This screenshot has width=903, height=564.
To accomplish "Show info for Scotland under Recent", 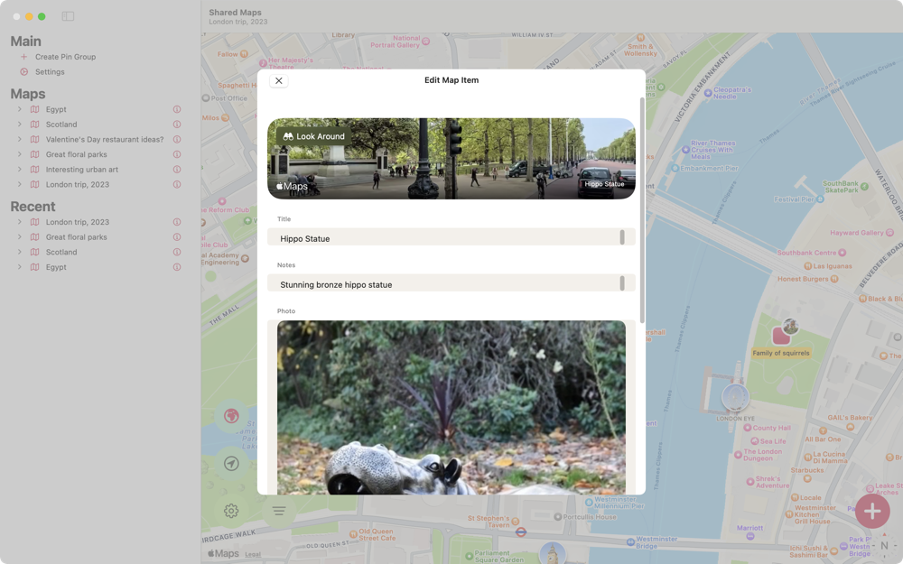I will pos(177,252).
